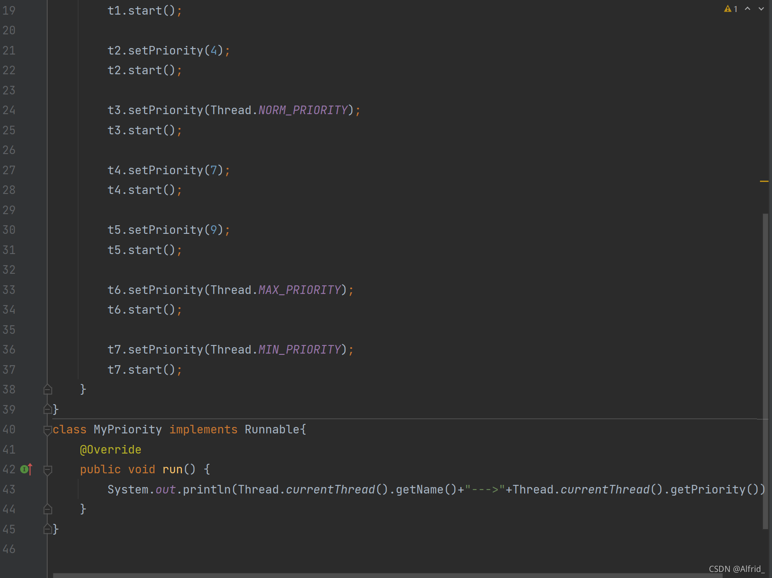
Task: Click the warning indicator showing 1 problem
Action: 730,9
